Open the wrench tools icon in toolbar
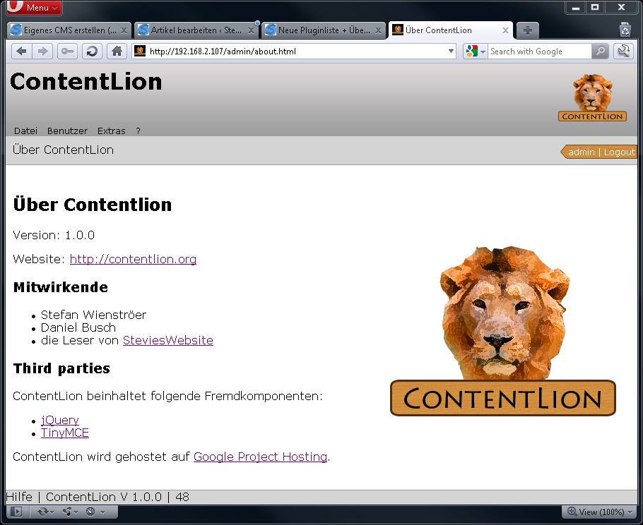This screenshot has height=525, width=643. tap(623, 52)
